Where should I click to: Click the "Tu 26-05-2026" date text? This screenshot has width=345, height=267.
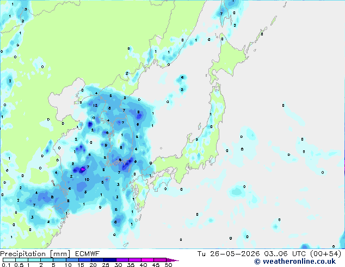pos(229,254)
